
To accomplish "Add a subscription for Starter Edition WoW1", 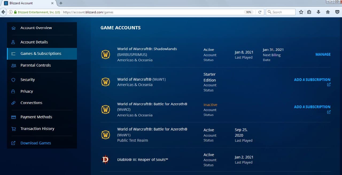I will pos(312,80).
